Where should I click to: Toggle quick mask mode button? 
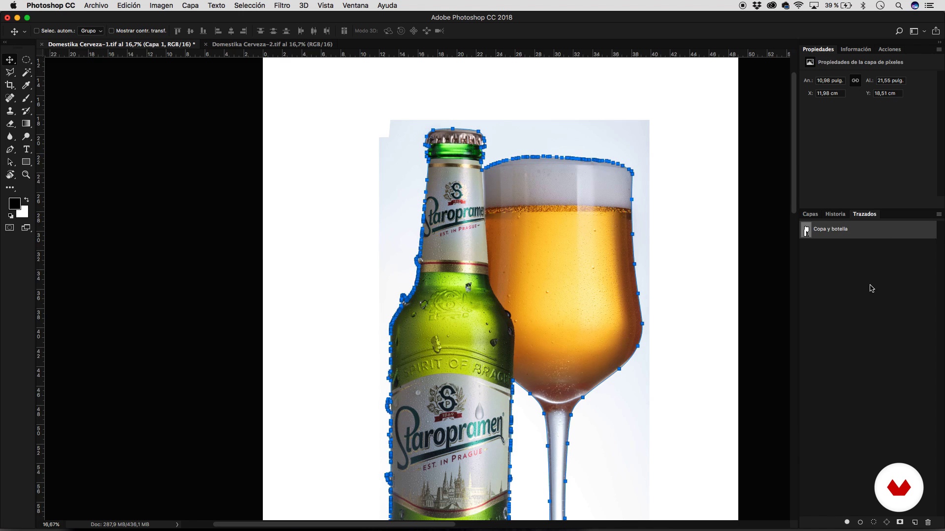point(10,228)
